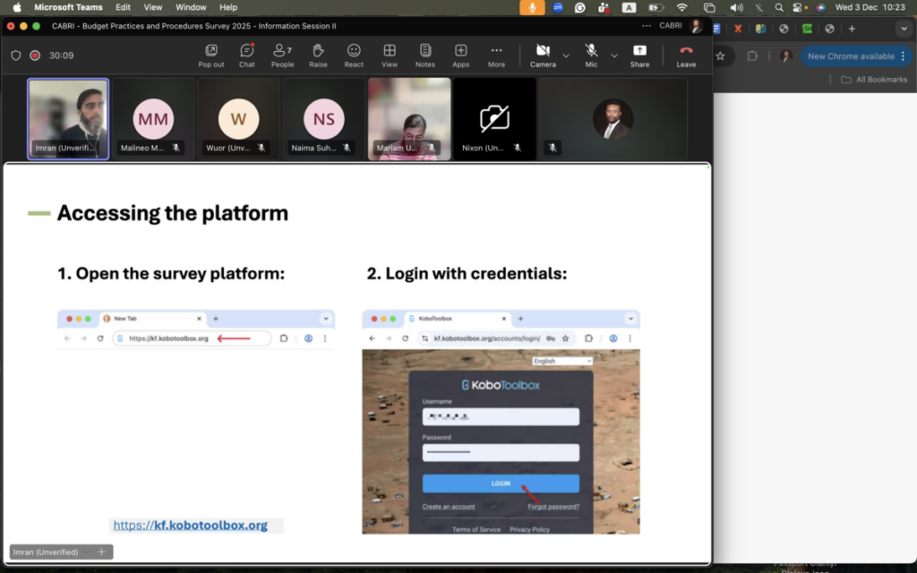Open title bar three-dot options beside CABRI
Image resolution: width=917 pixels, height=573 pixels.
(x=647, y=26)
